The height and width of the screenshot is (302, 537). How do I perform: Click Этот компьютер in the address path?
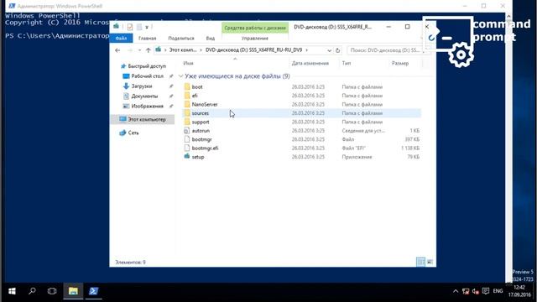click(x=183, y=50)
